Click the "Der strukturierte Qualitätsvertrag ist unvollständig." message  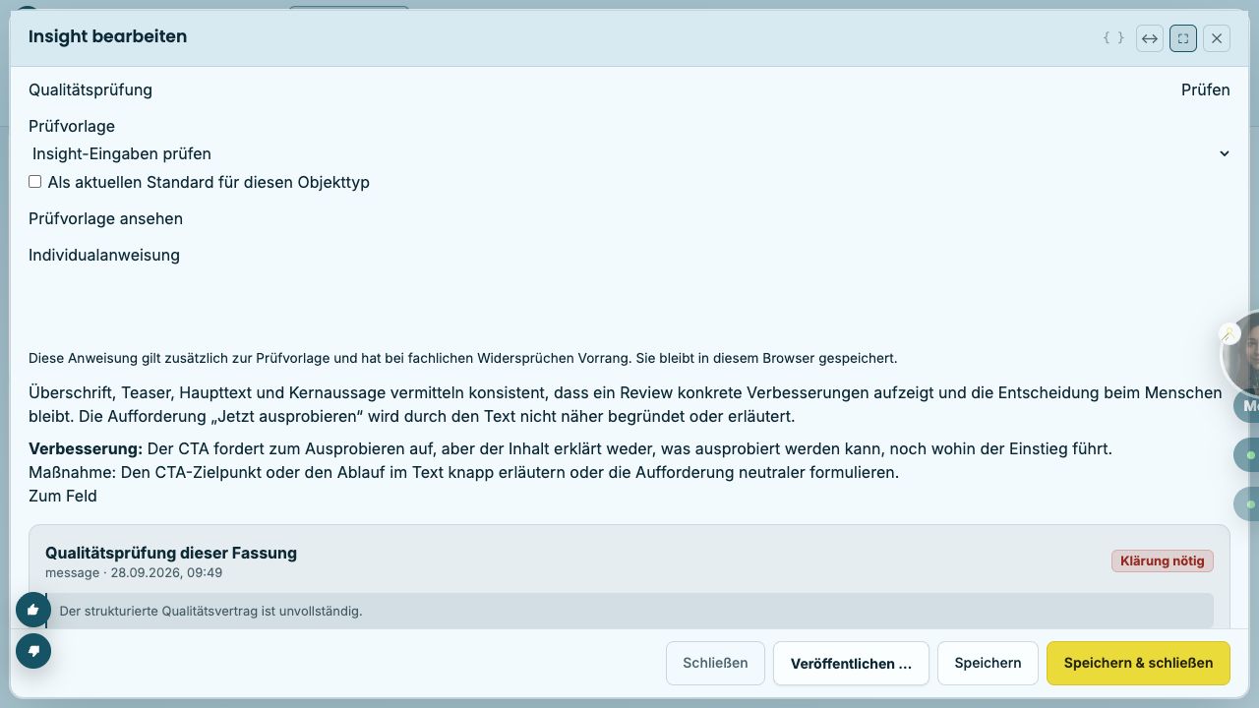(210, 611)
